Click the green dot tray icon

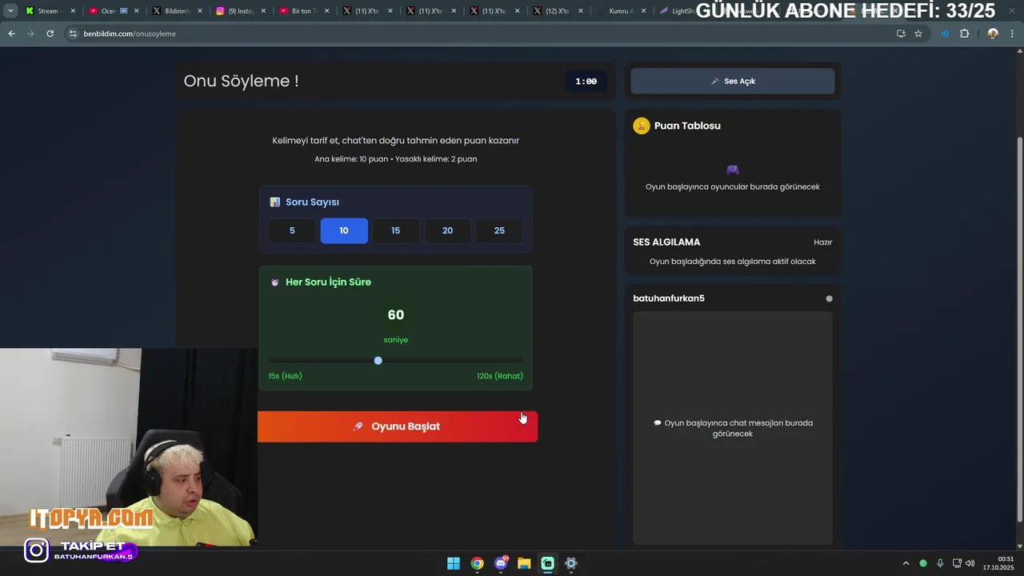click(923, 563)
